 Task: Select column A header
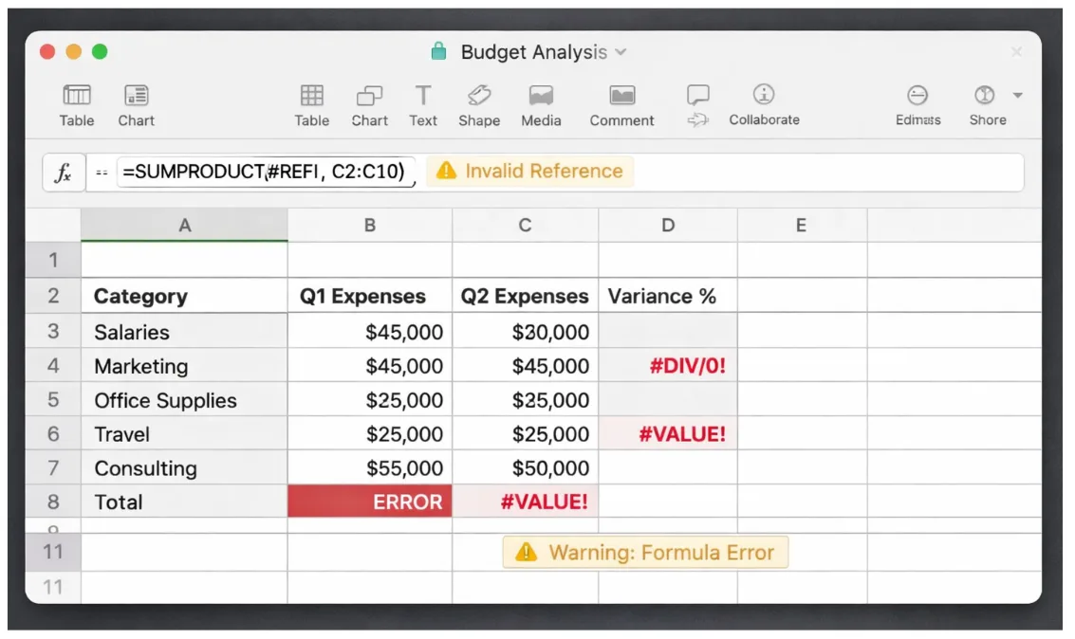click(184, 225)
